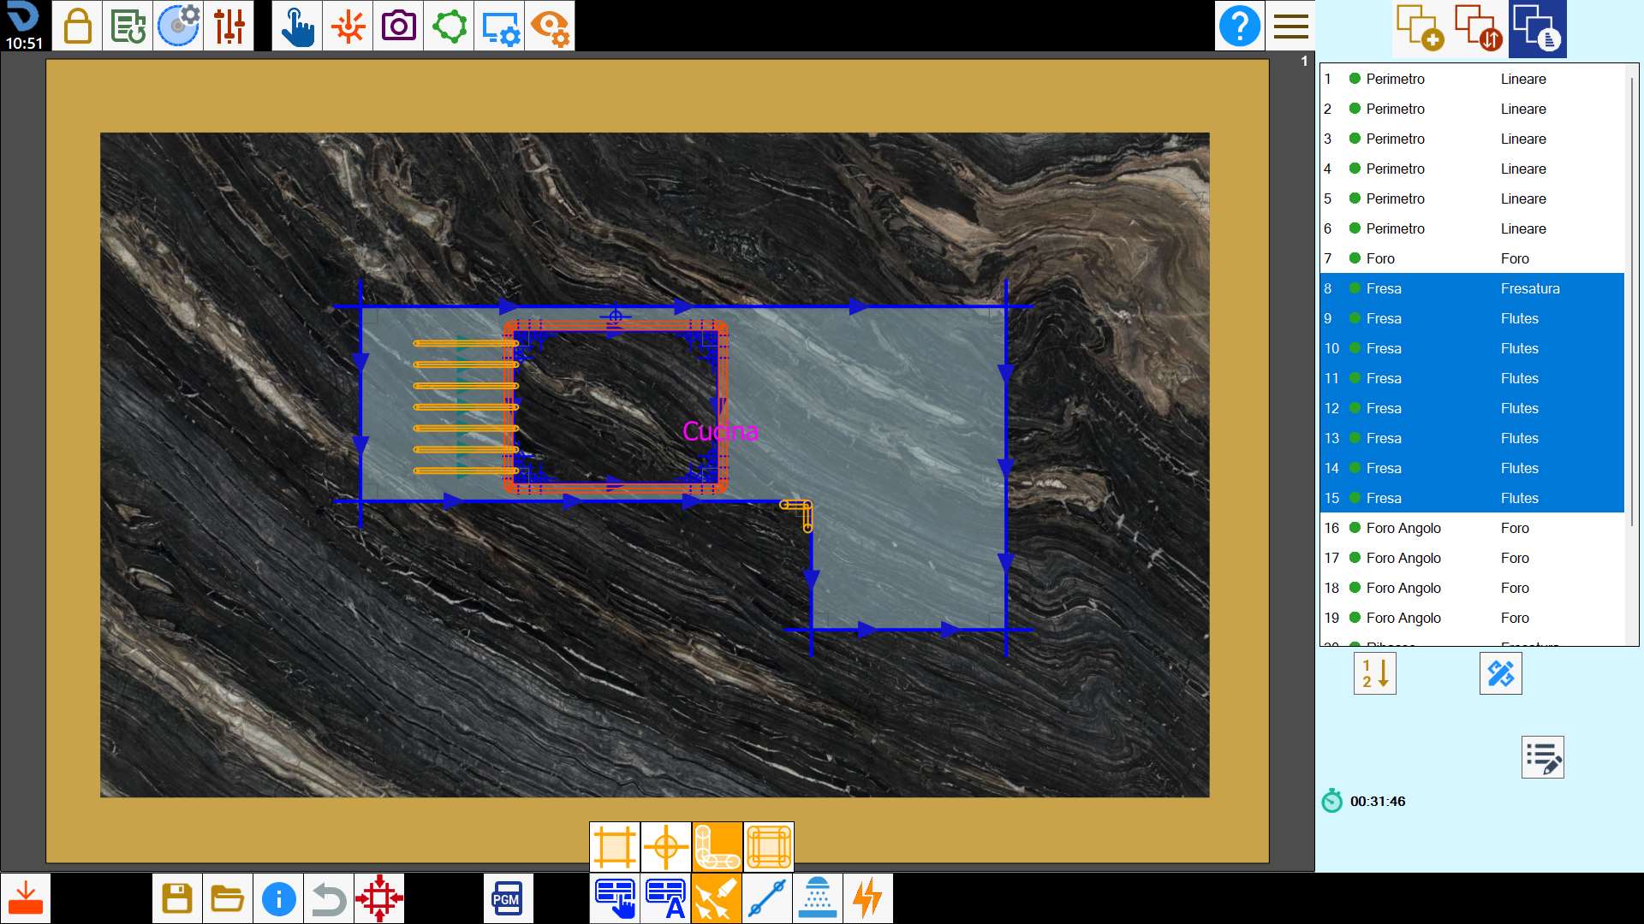This screenshot has height=924, width=1644.
Task: Open the camera snapshot tool
Action: 398,26
